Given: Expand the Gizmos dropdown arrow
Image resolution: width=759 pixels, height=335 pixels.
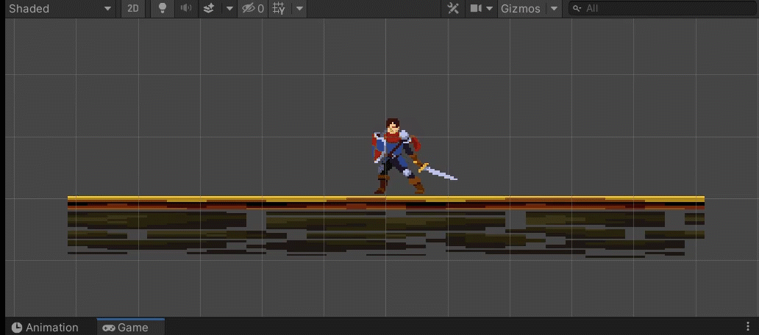Looking at the screenshot, I should coord(555,9).
